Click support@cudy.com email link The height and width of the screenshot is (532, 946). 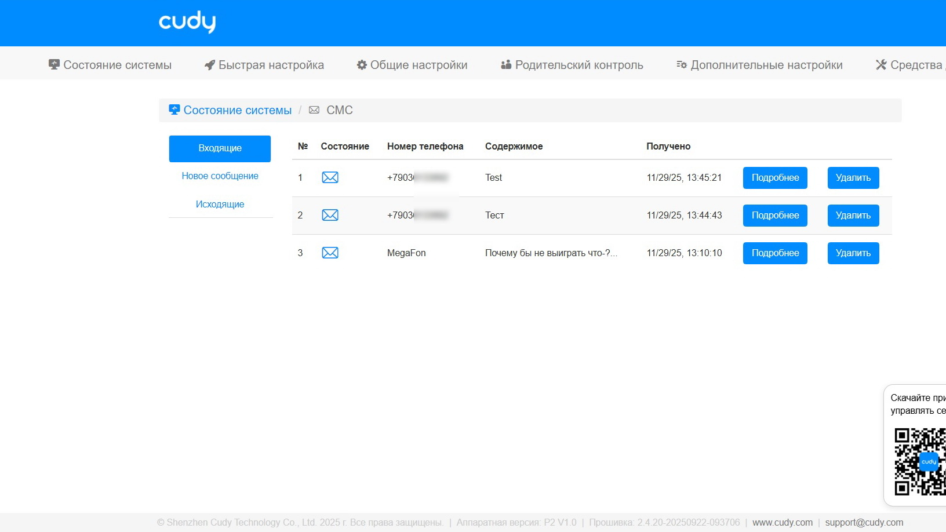coord(864,523)
